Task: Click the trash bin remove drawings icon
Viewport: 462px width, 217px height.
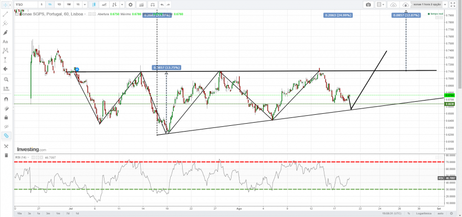Action: pos(6,155)
